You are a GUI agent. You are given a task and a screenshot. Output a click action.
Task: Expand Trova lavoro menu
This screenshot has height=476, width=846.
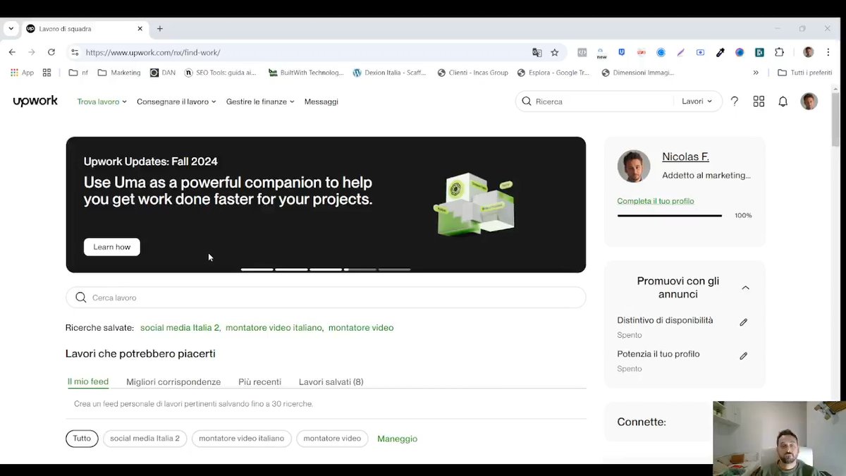click(x=102, y=102)
